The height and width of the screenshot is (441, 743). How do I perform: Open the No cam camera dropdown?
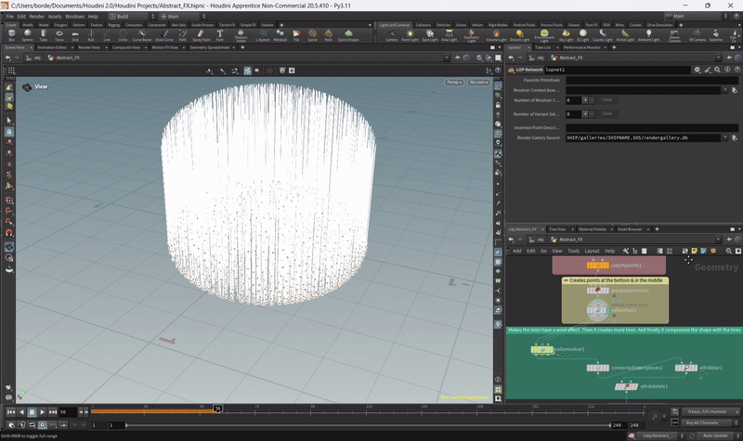coord(478,83)
